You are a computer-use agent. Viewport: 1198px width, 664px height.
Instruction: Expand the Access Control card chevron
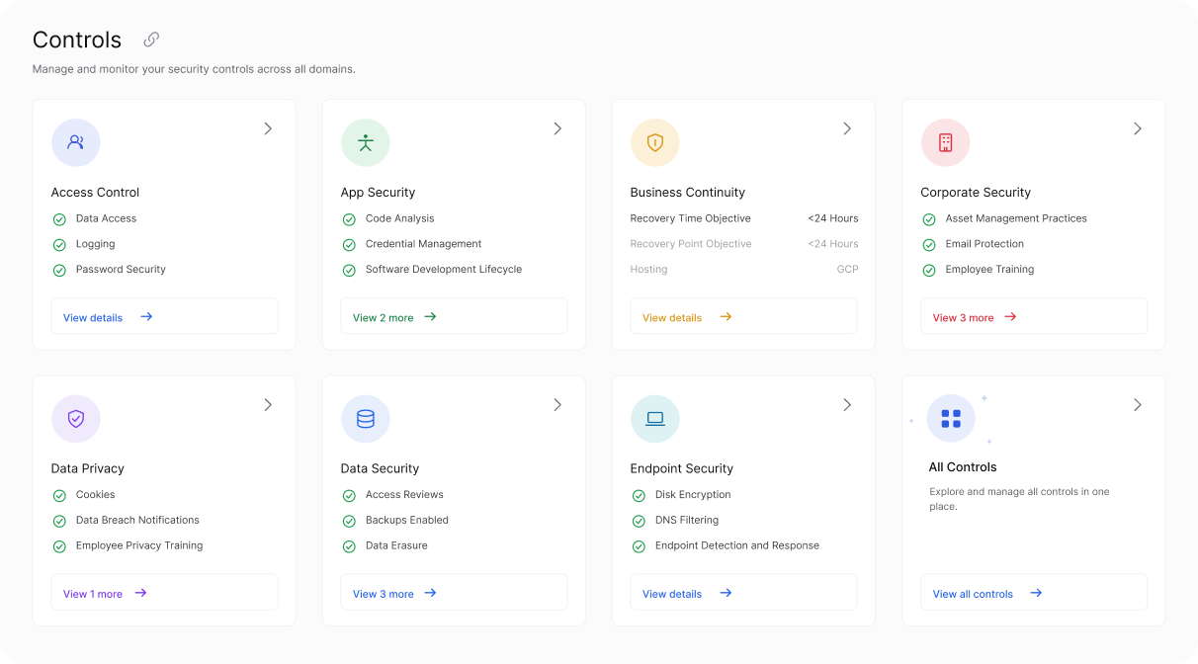[268, 128]
